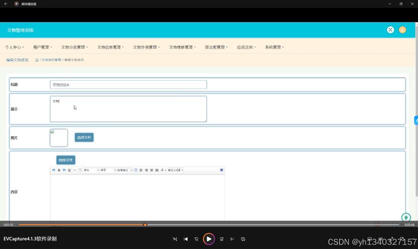Screen dimensions: 418x249
Task: Click the video progress bar seek handle
Action: (x=145, y=225)
